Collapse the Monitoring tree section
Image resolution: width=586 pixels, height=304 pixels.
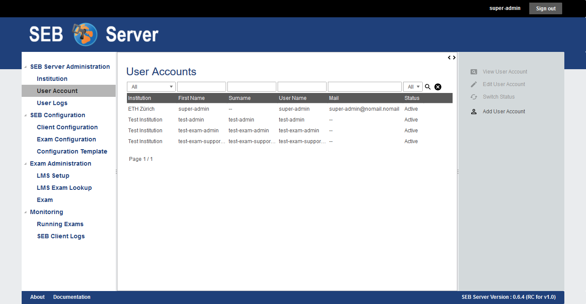point(26,212)
